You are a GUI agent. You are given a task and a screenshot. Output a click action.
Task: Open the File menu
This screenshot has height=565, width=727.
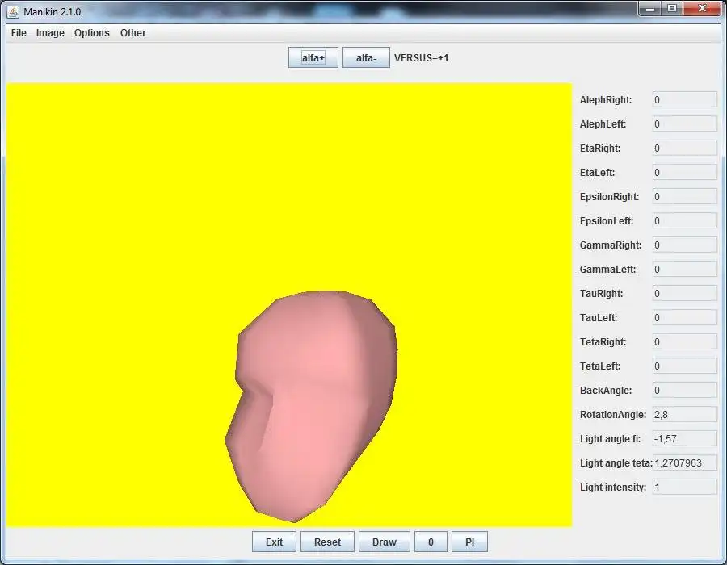(19, 33)
